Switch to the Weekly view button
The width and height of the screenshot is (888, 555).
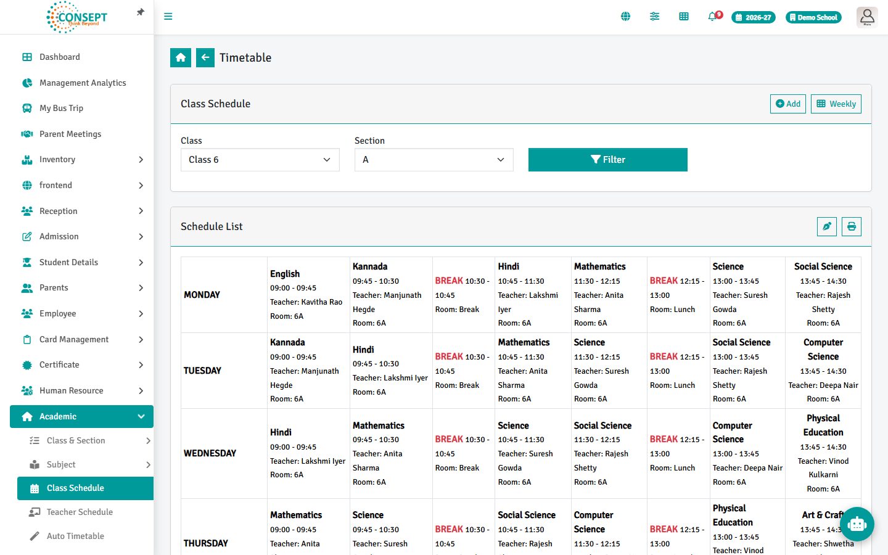(836, 104)
